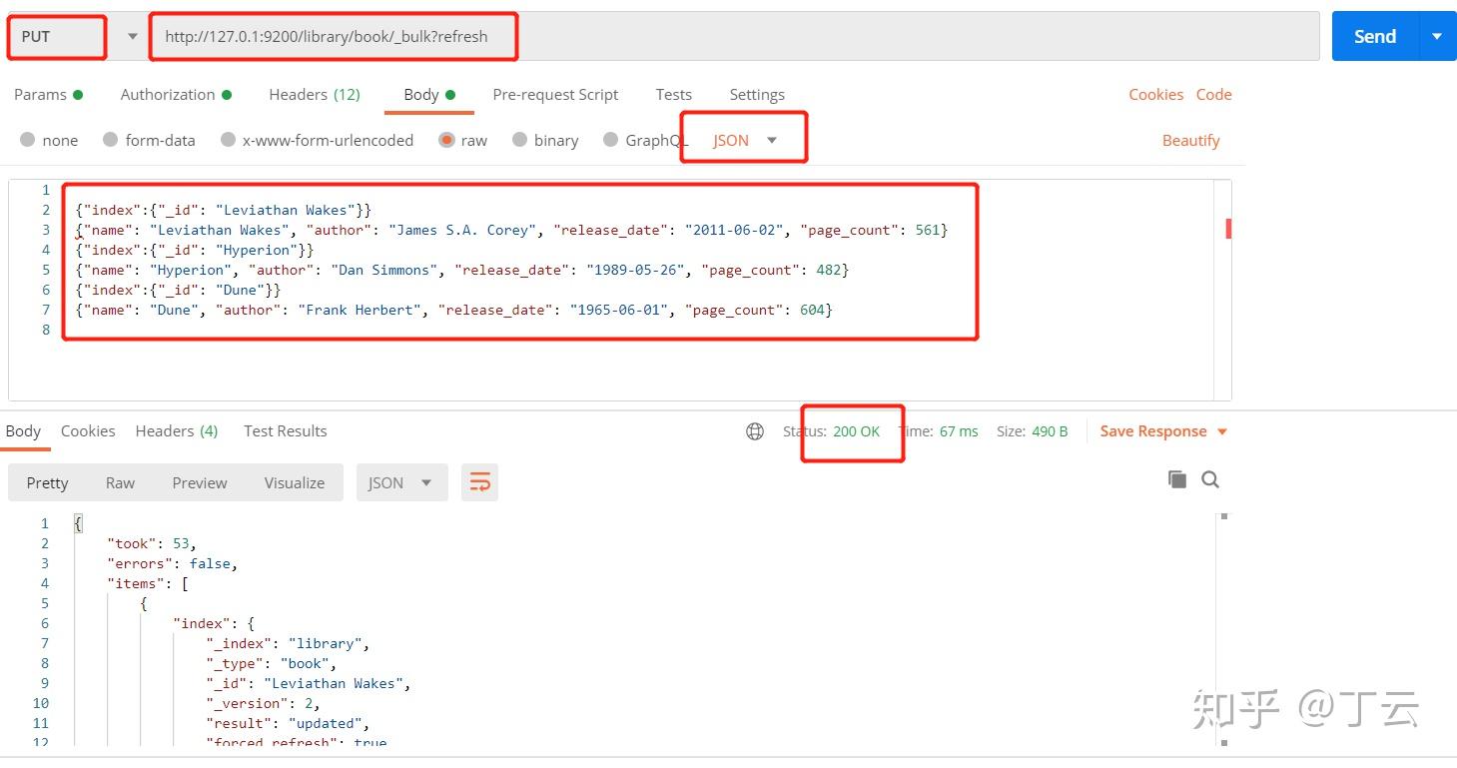
Task: Click the globe network icon near Status
Action: pyautogui.click(x=755, y=431)
